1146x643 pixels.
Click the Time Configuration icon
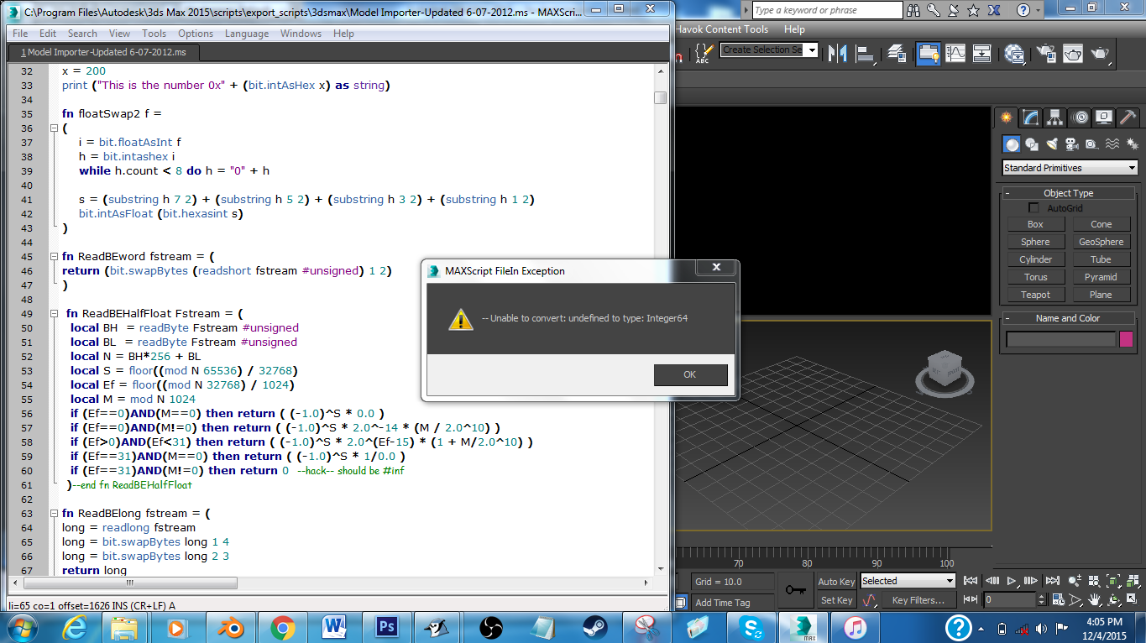[x=1058, y=599]
